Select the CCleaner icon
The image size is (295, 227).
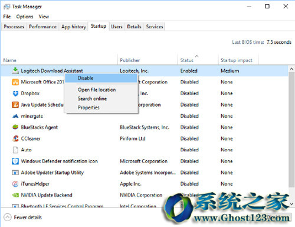pyautogui.click(x=15, y=138)
